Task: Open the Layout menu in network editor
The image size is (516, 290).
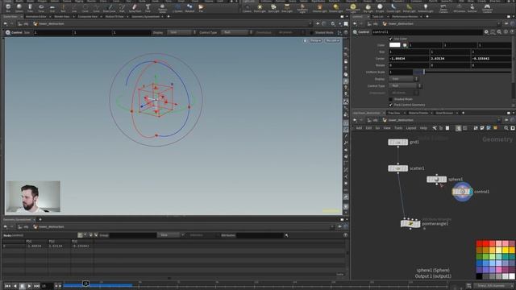Action: tap(410, 128)
